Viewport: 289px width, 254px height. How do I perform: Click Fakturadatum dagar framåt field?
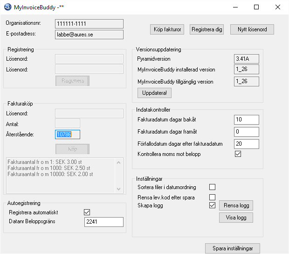pos(247,132)
